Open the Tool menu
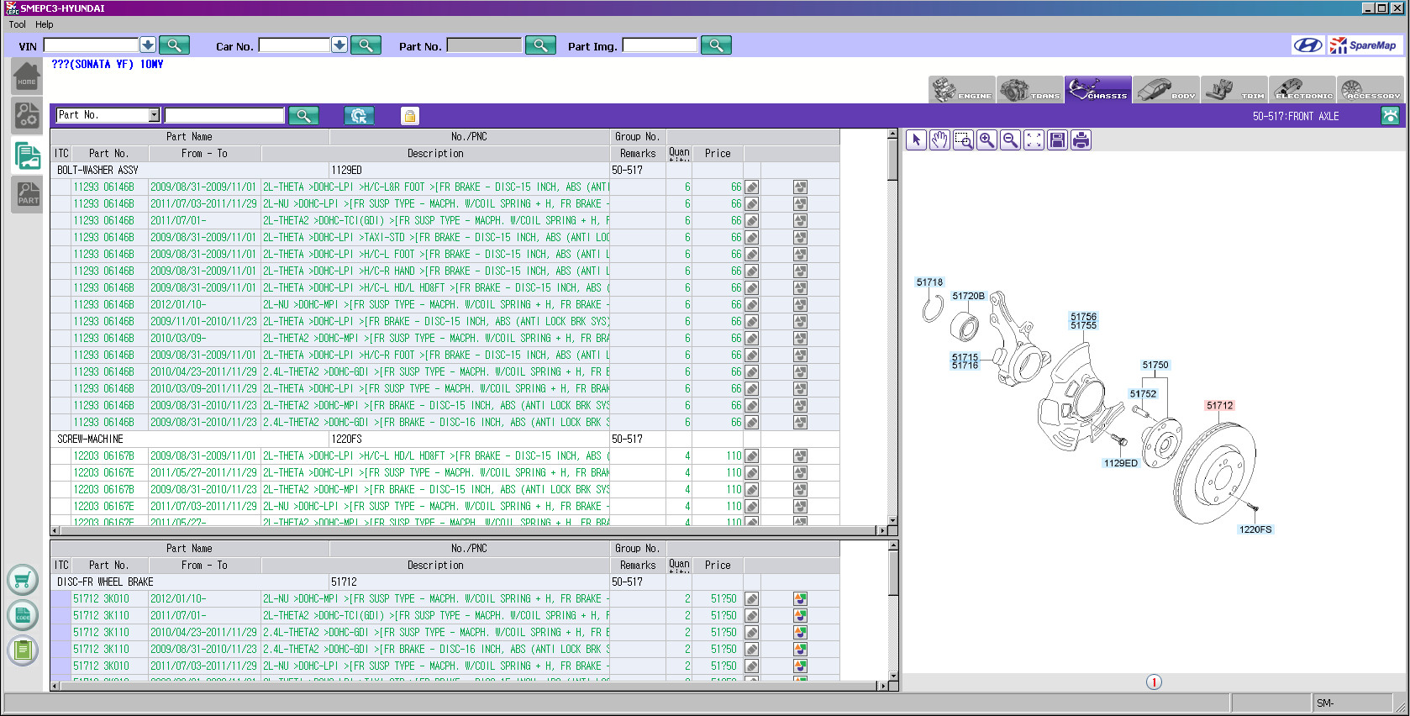Screen dimensions: 1410x716 click(x=17, y=24)
